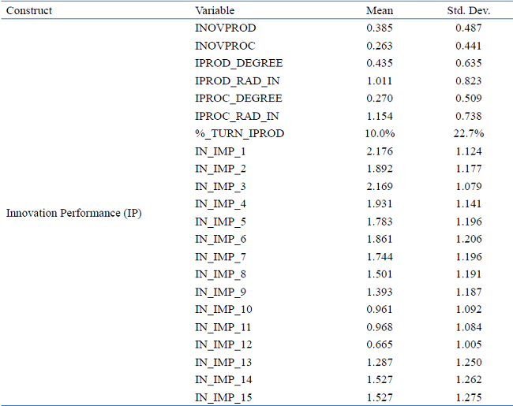Select the standard deviation 0.487
This screenshot has width=513, height=406.
pyautogui.click(x=469, y=28)
